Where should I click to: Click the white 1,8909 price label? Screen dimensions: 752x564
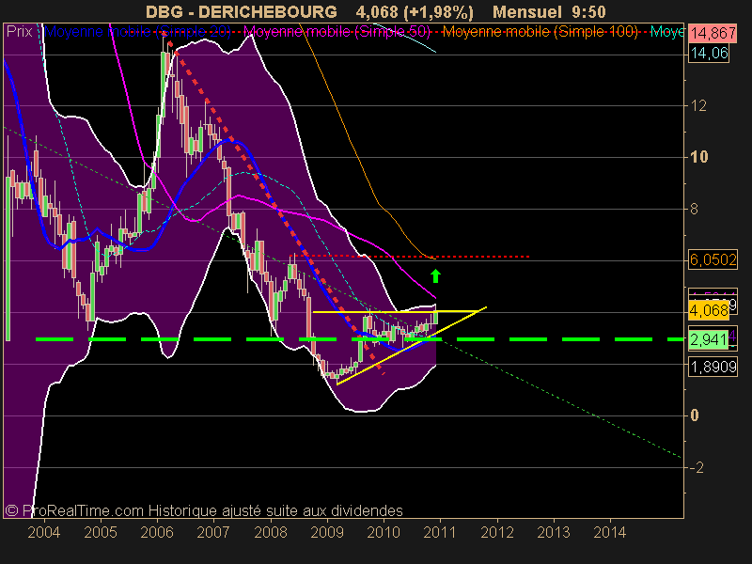713,367
